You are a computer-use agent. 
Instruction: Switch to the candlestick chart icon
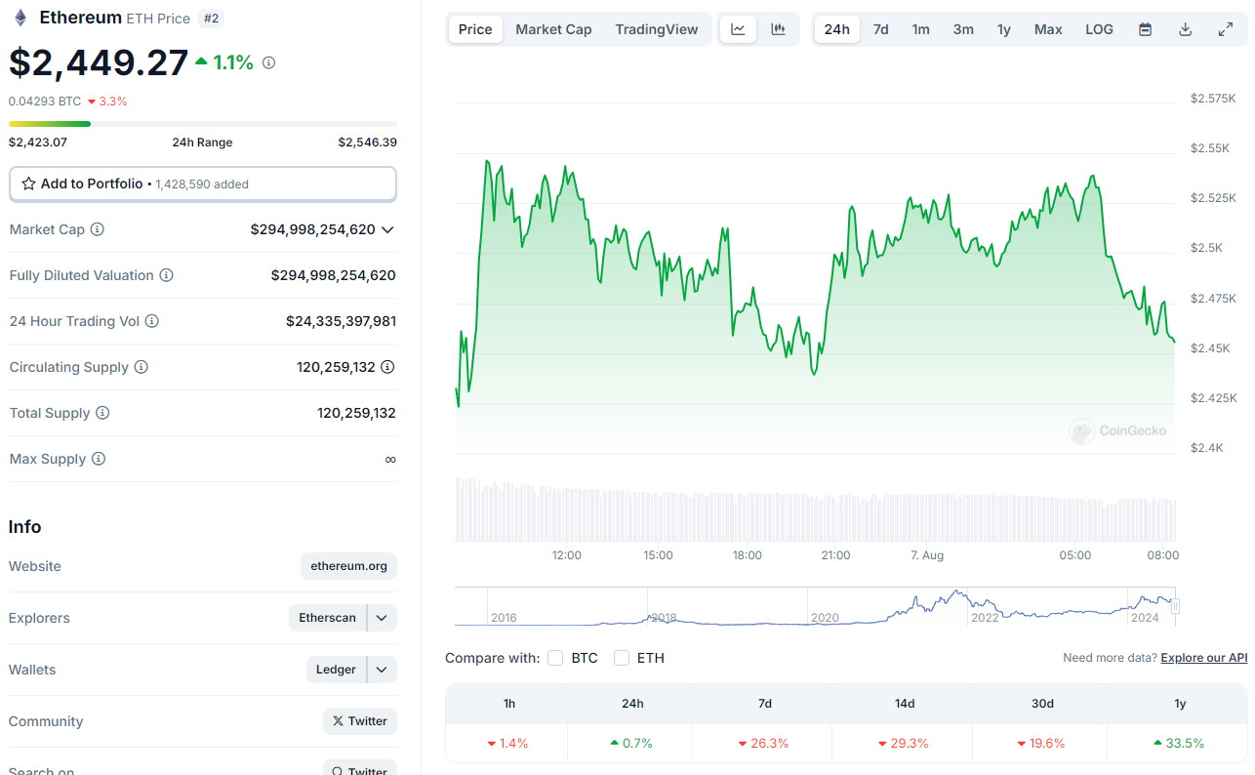(778, 29)
